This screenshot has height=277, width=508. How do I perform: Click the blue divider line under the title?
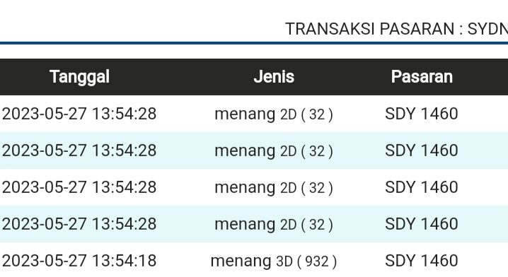pyautogui.click(x=254, y=42)
